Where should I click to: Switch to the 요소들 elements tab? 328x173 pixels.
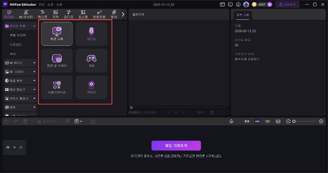83,14
